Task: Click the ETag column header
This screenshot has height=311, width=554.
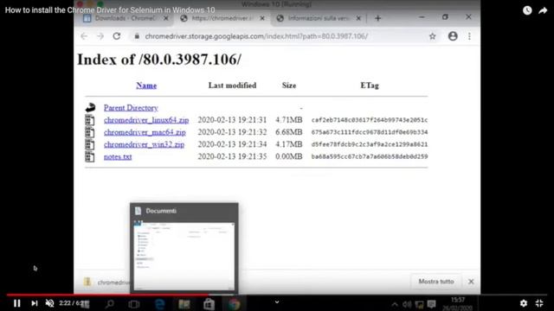Action: (370, 86)
